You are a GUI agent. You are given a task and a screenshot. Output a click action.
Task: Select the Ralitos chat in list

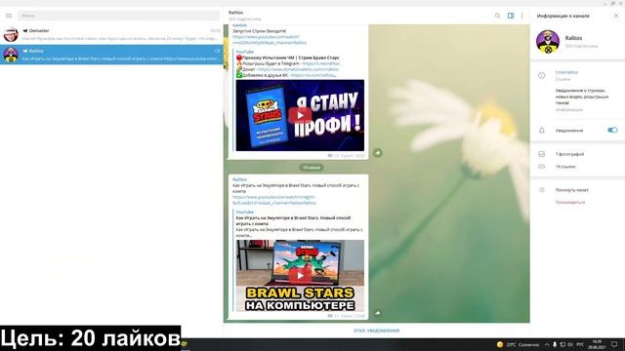click(111, 55)
